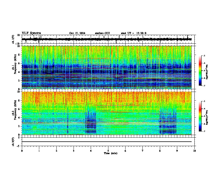Click the ch.3(V) axis label
Viewport: 219px width, 169px height.
(x=13, y=142)
